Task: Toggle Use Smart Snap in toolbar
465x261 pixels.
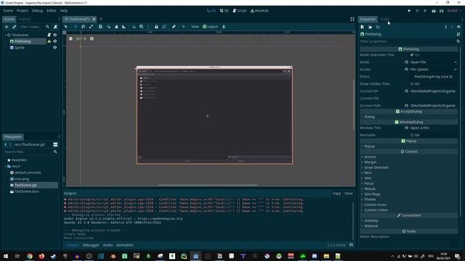Action: point(134,27)
